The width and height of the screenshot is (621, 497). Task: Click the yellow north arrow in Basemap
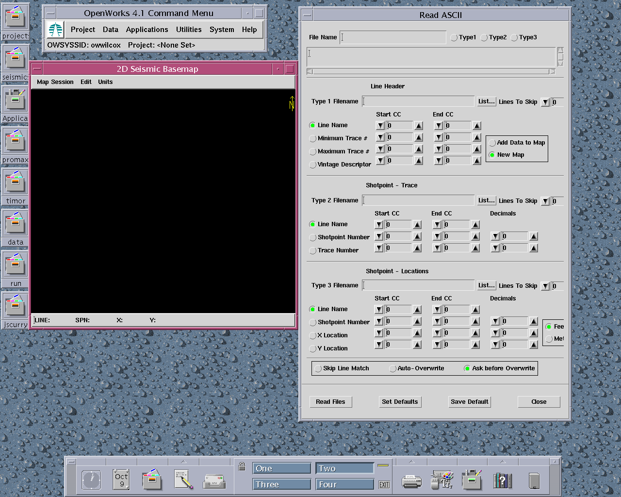(x=292, y=103)
